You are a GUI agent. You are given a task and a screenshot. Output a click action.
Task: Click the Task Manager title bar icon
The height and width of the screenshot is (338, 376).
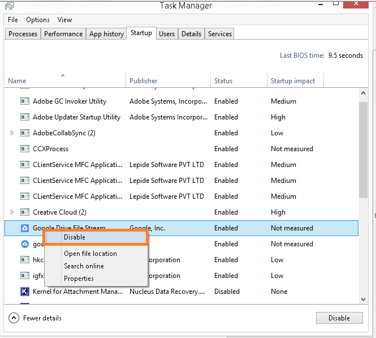[x=10, y=6]
